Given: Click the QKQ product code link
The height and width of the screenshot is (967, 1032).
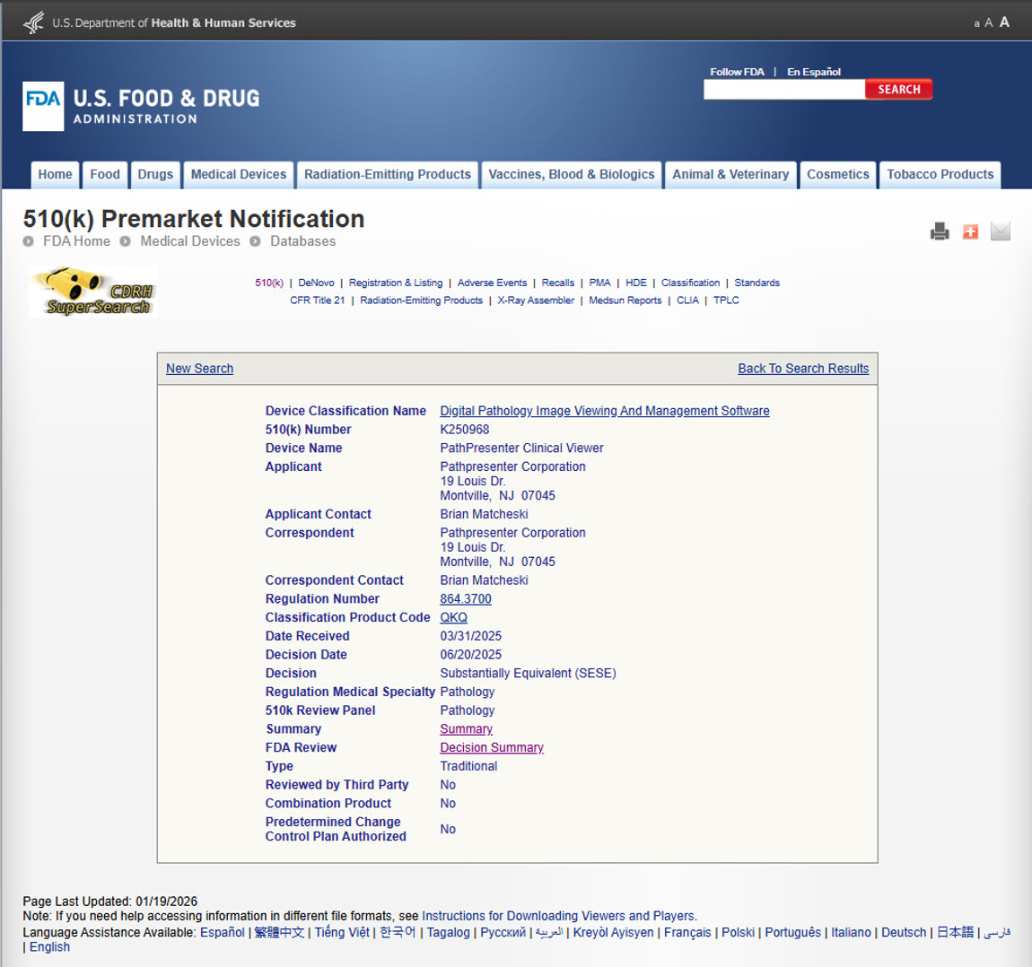Looking at the screenshot, I should pos(453,617).
